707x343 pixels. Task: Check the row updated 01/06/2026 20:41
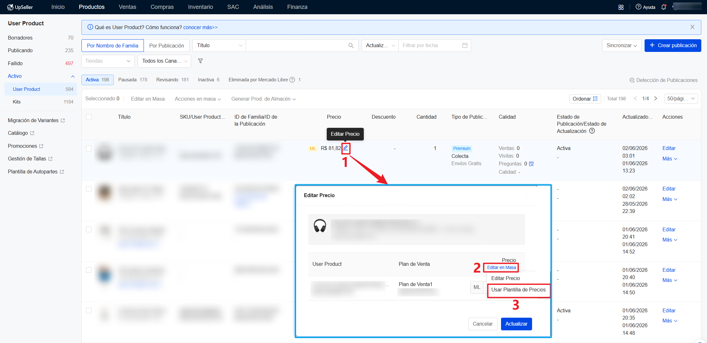pyautogui.click(x=89, y=229)
